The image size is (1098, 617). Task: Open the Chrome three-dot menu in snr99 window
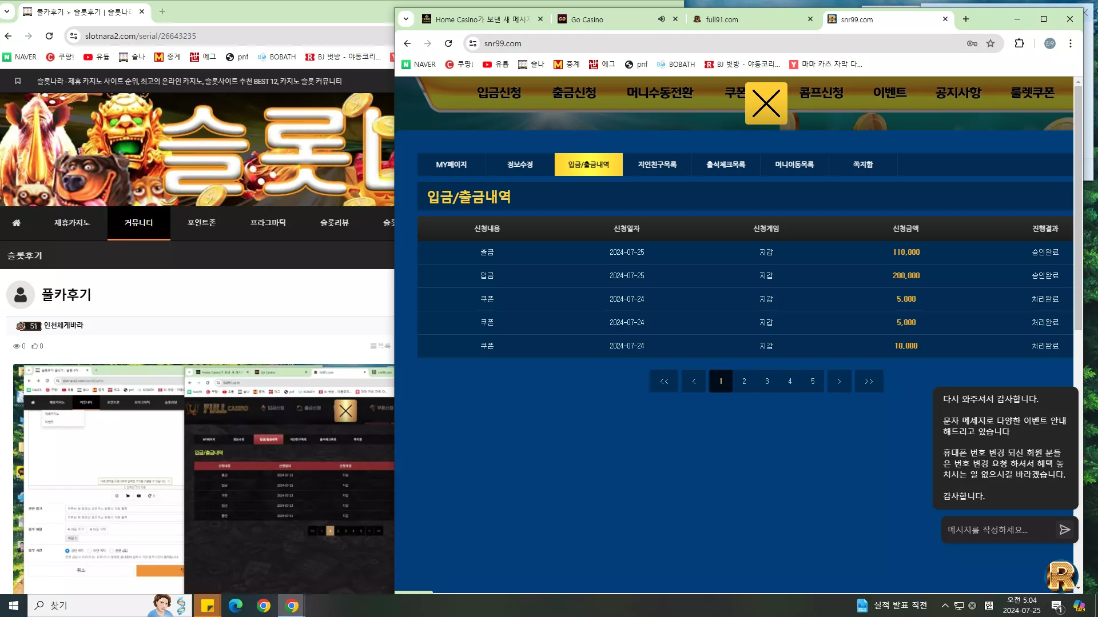(x=1071, y=43)
